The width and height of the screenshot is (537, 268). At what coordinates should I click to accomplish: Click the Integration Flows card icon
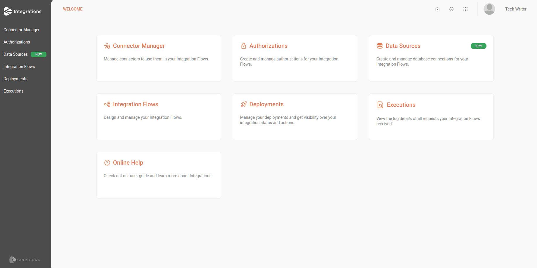tap(107, 105)
